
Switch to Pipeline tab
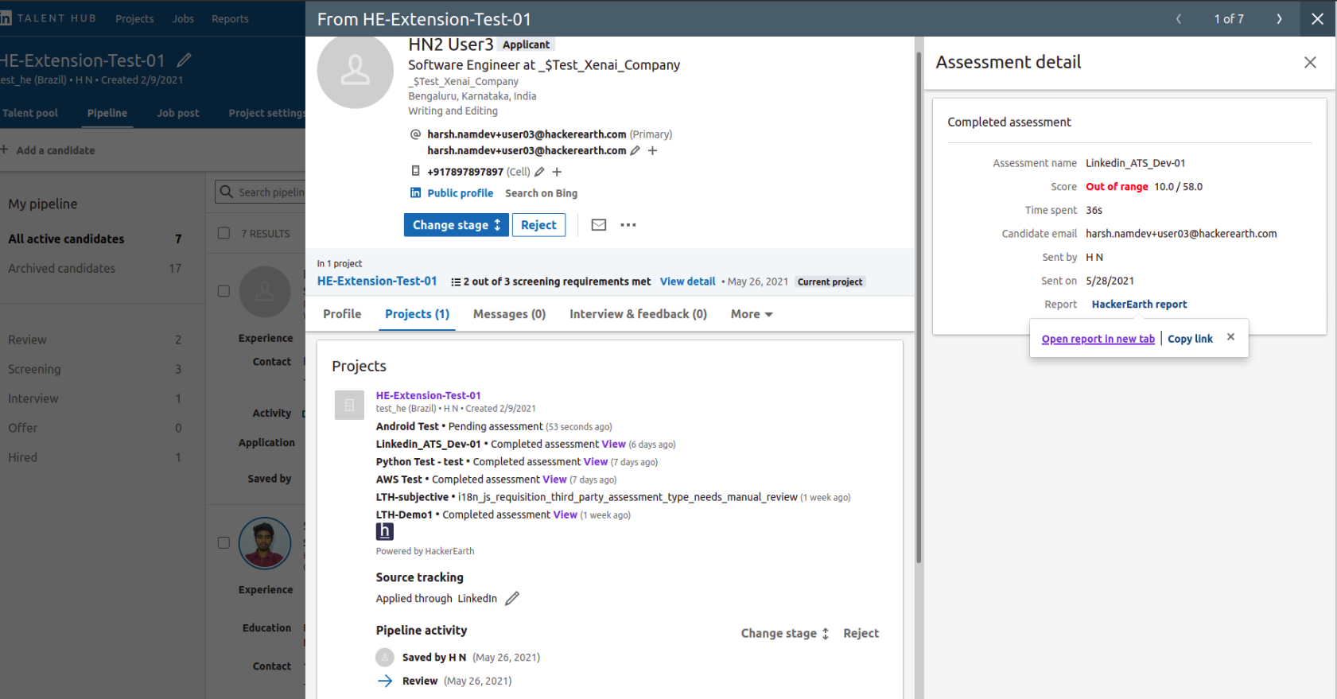107,113
